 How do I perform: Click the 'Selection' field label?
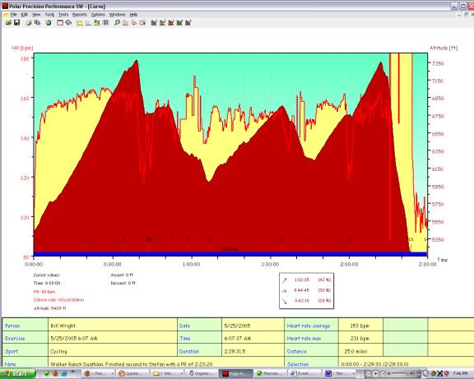298,364
